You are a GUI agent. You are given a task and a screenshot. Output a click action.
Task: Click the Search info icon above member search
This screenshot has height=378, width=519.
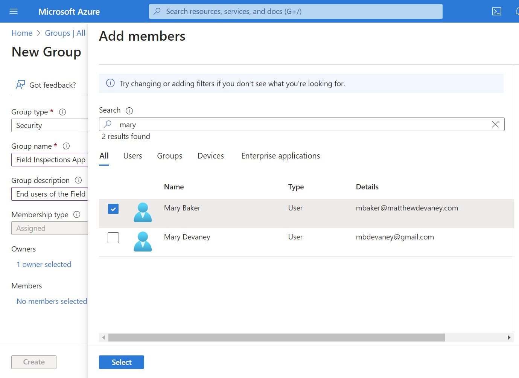[x=129, y=111]
